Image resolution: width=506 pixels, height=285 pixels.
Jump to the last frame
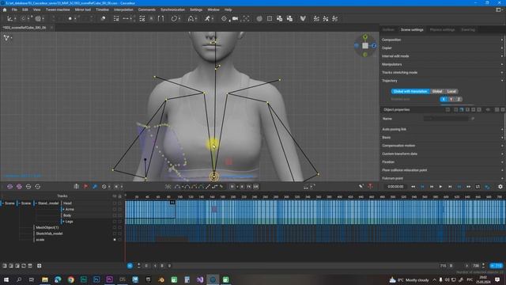click(468, 187)
